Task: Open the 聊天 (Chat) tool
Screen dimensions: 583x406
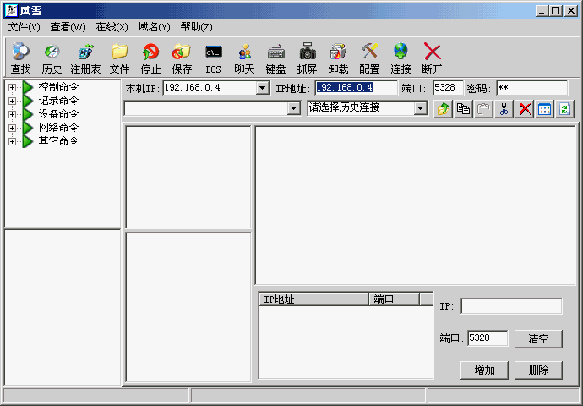Action: [x=244, y=58]
